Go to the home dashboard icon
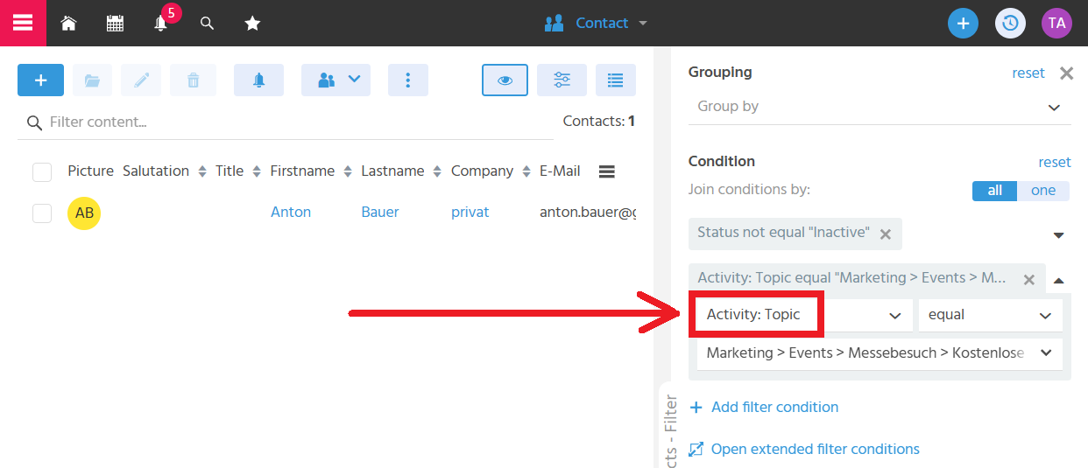The height and width of the screenshot is (468, 1088). tap(68, 24)
